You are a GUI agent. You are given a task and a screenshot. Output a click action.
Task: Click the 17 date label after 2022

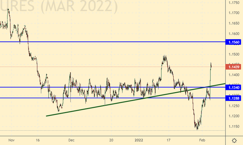click(x=170, y=140)
